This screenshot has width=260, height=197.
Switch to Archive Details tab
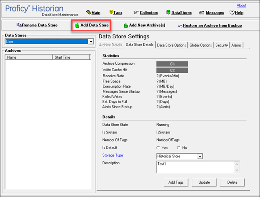click(x=111, y=45)
